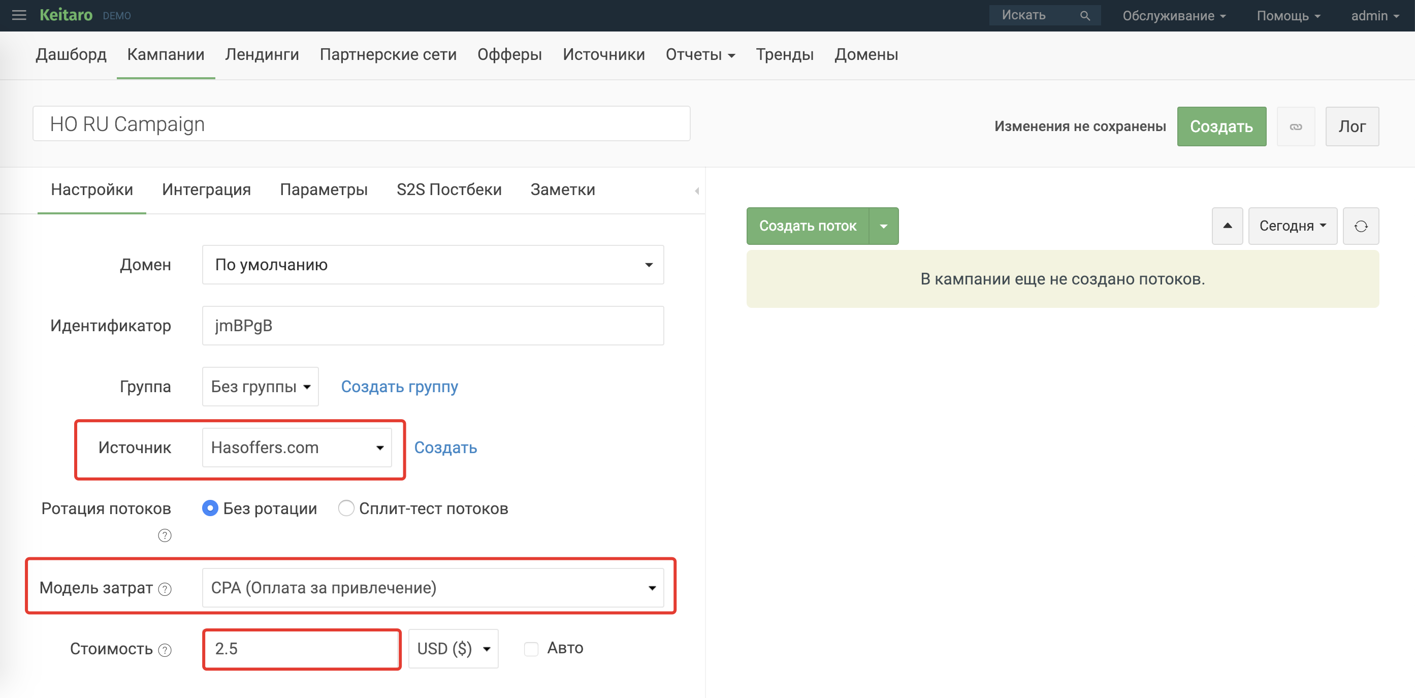Go to Дашборд
The height and width of the screenshot is (698, 1415).
pyautogui.click(x=71, y=54)
